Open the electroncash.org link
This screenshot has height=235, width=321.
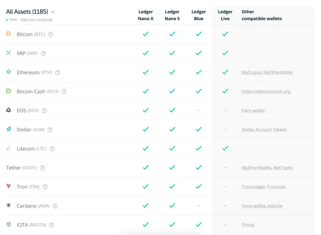[x=266, y=91]
